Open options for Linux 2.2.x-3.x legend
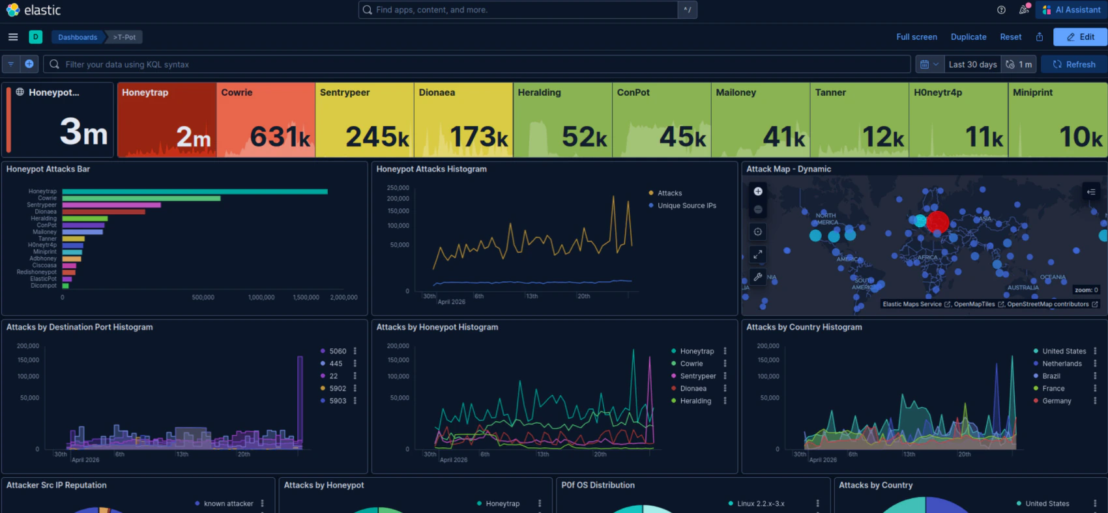 click(x=817, y=503)
